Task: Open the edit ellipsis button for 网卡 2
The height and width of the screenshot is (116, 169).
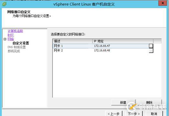Action: tap(151, 51)
